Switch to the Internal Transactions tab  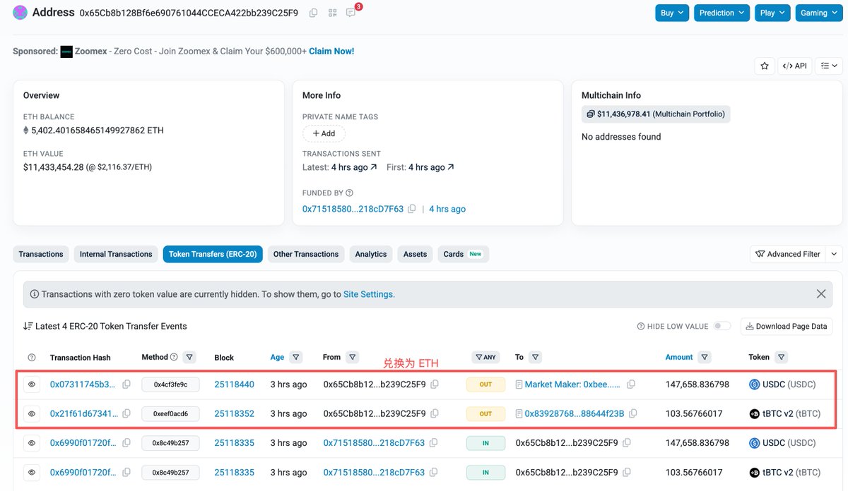coord(116,254)
